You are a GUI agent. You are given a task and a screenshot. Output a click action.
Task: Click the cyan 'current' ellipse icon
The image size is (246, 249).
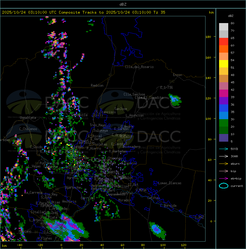pos(224,186)
